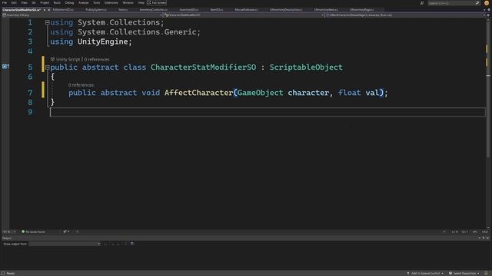Viewport: 492px width, 276px height.
Task: Click on the ScriptableObject base type
Action: click(x=306, y=67)
